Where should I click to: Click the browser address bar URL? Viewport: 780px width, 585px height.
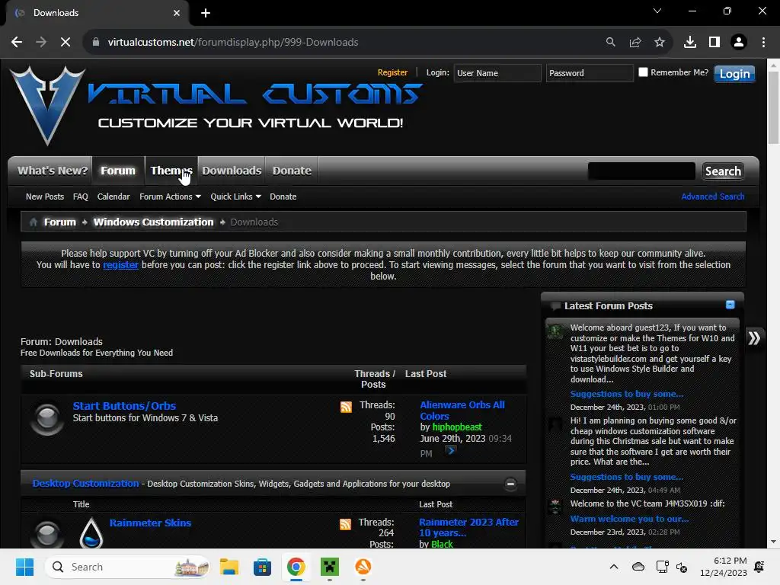coord(233,43)
